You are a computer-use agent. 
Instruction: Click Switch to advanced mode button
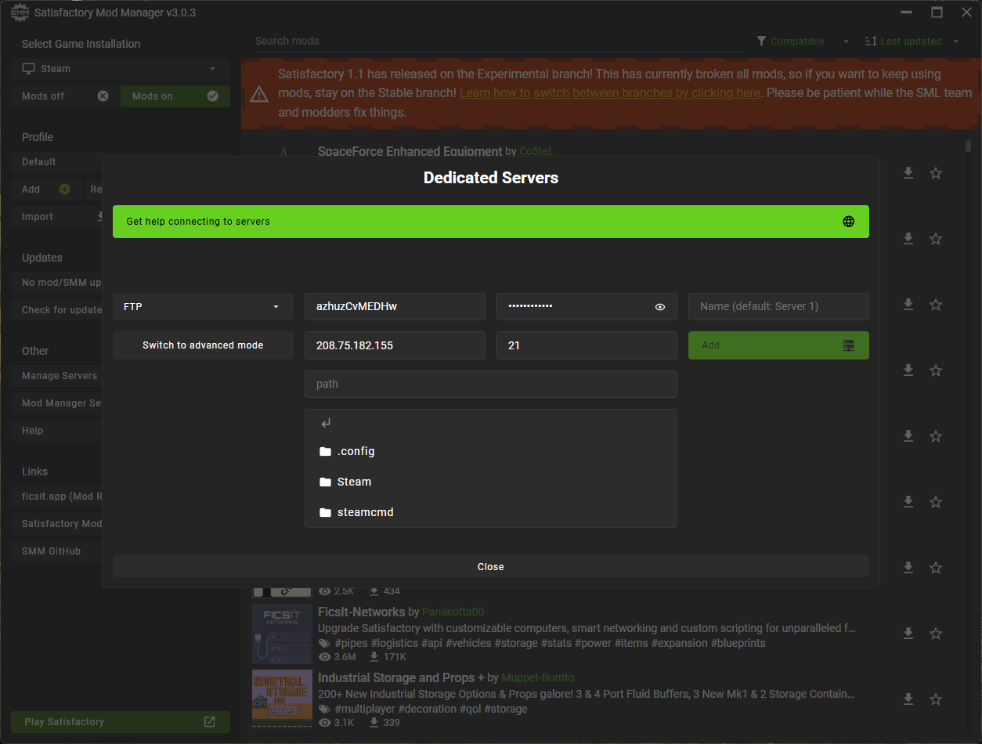pyautogui.click(x=203, y=345)
